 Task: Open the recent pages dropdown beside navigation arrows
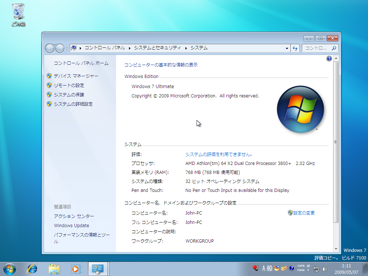tap(67, 49)
